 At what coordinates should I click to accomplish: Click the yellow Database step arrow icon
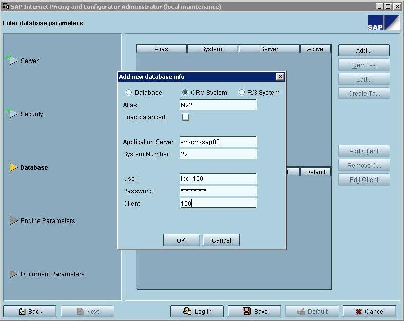13,167
